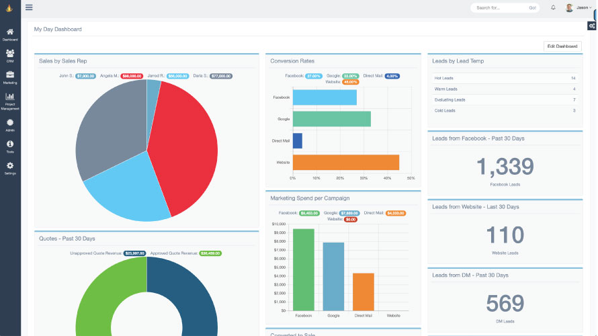Screen dimensions: 598x336
Task: Open the CRM people icon
Action: pos(10,53)
